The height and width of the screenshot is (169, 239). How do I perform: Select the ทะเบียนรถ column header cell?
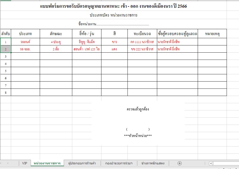[142, 34]
